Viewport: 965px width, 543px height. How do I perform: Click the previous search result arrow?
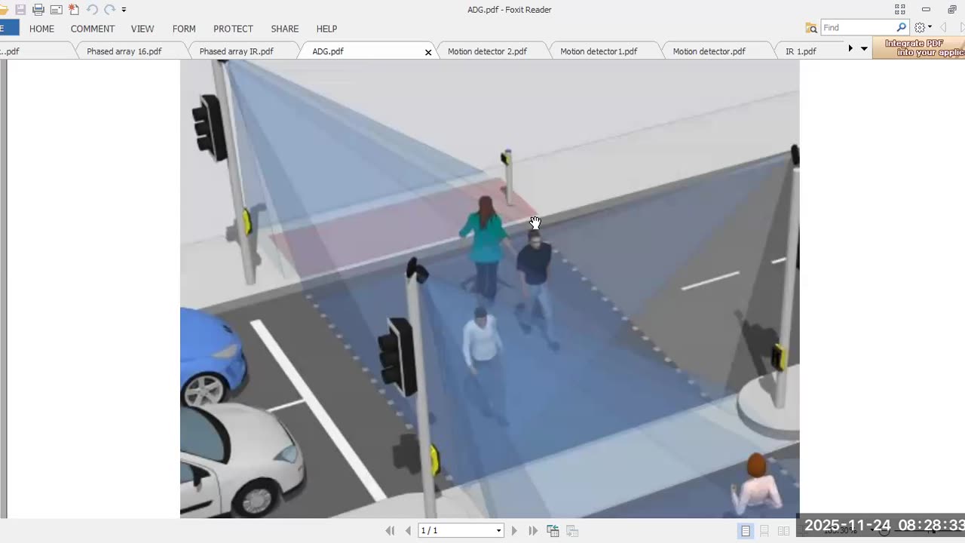click(943, 28)
